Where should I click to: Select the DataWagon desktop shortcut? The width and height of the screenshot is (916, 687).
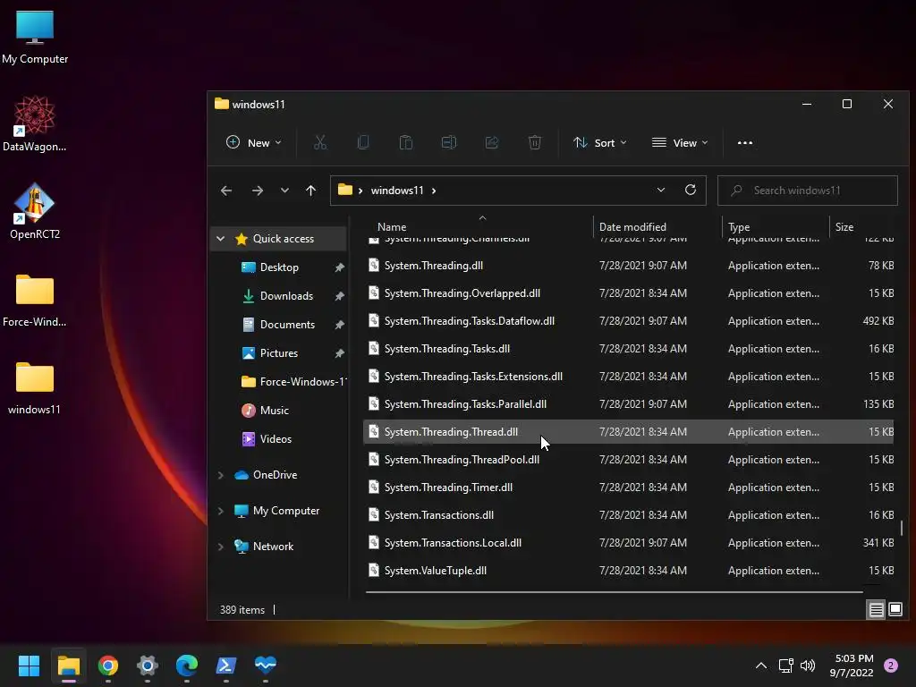[35, 123]
